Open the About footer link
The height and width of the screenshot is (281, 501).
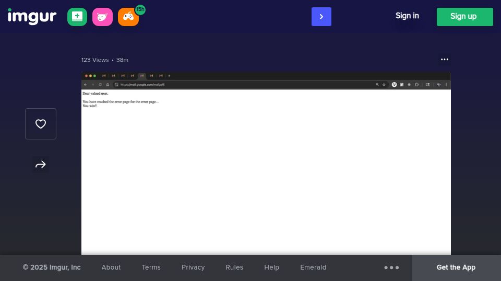[x=111, y=267]
